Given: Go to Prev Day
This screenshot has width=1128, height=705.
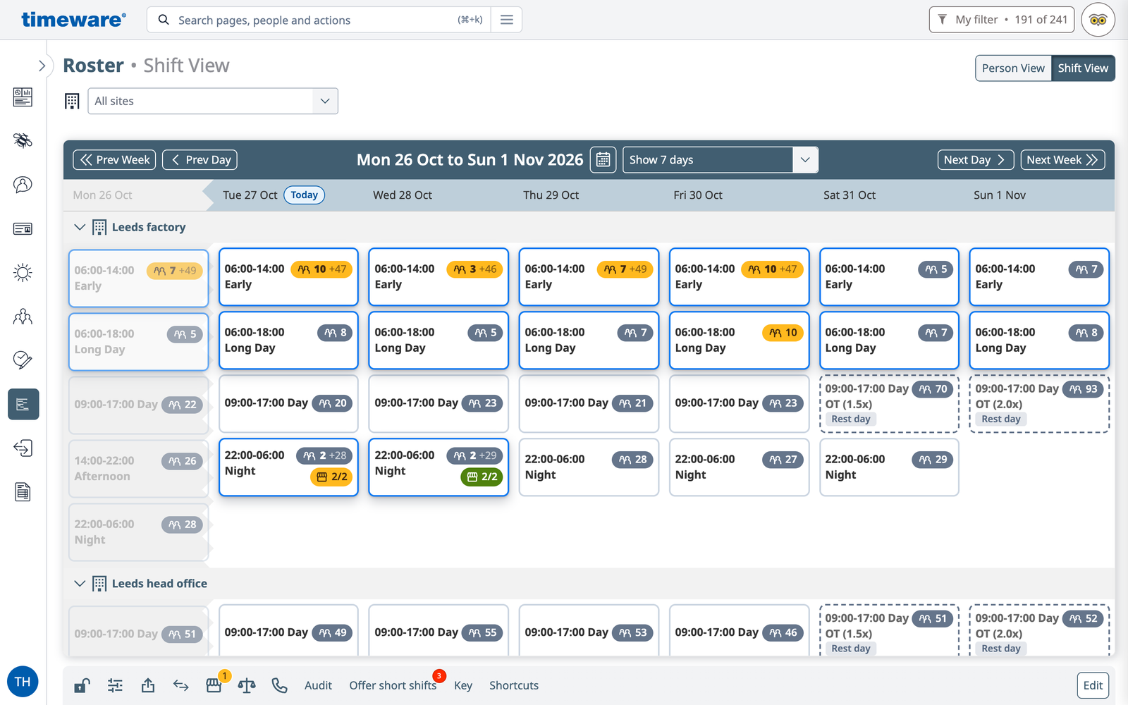Looking at the screenshot, I should (x=200, y=160).
